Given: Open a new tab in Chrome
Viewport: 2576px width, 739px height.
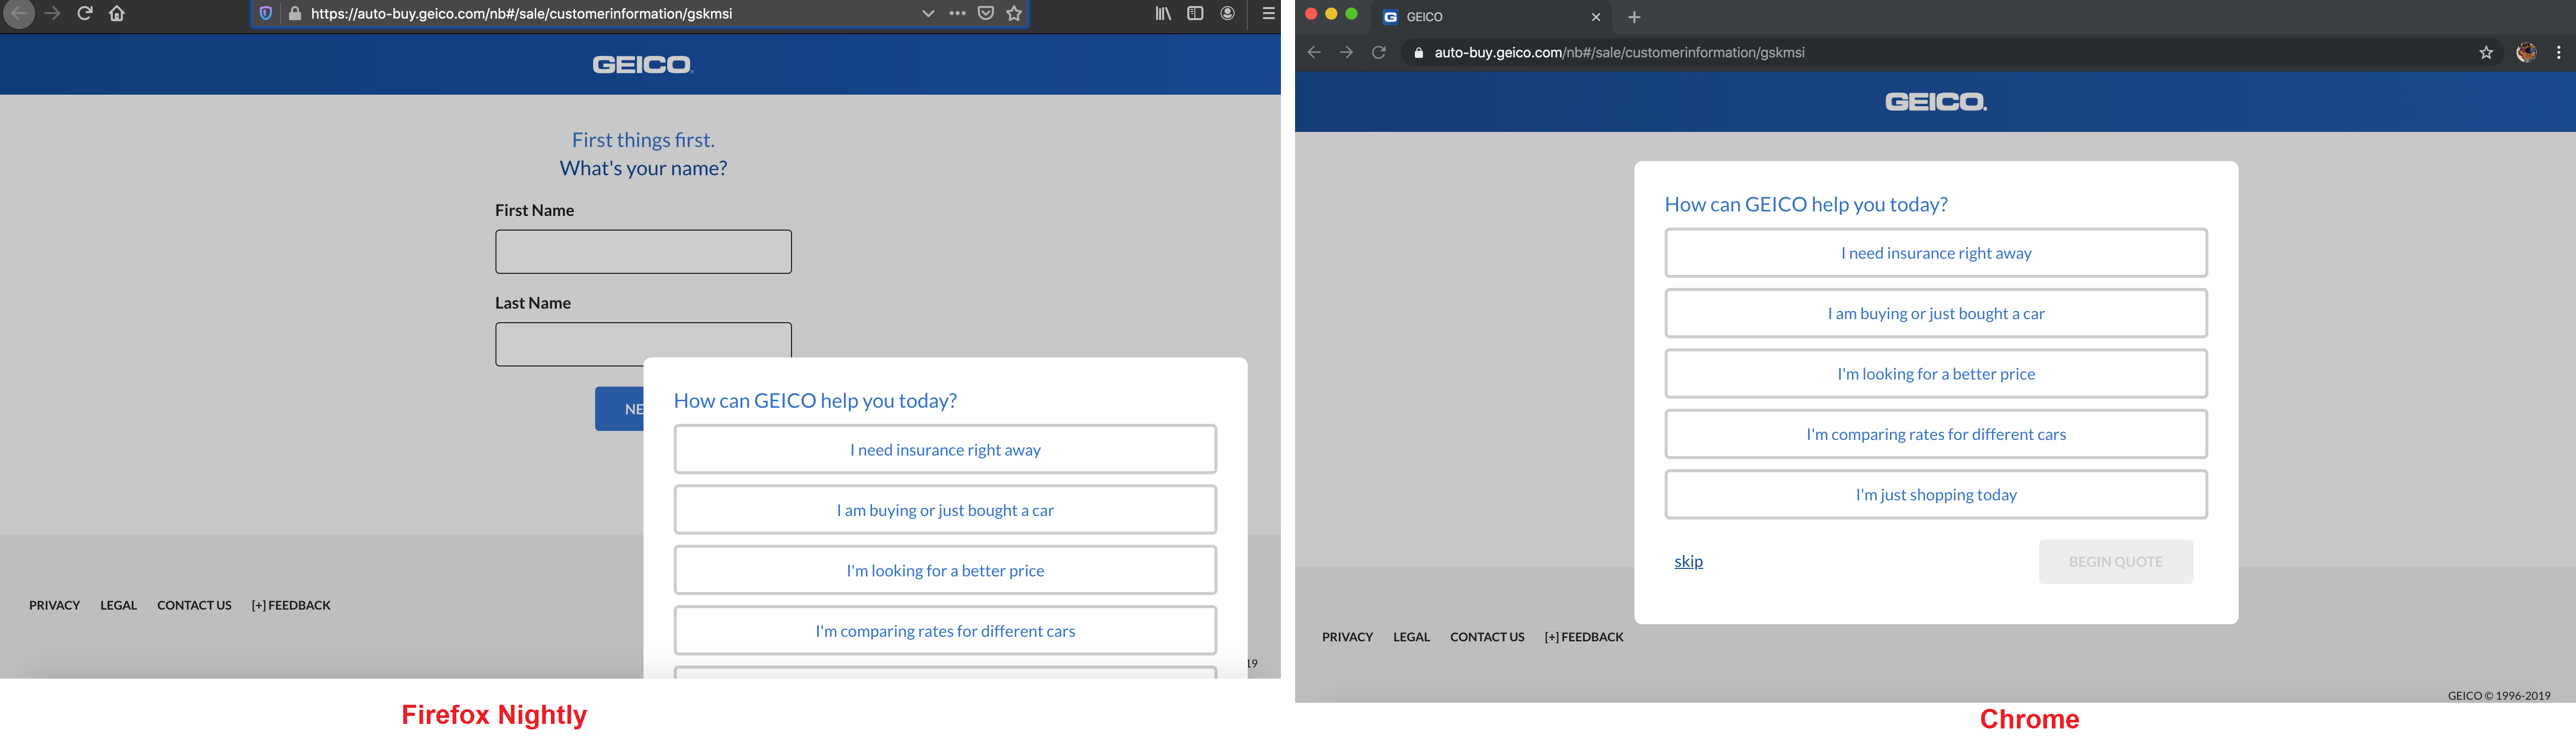Looking at the screenshot, I should [x=1634, y=17].
